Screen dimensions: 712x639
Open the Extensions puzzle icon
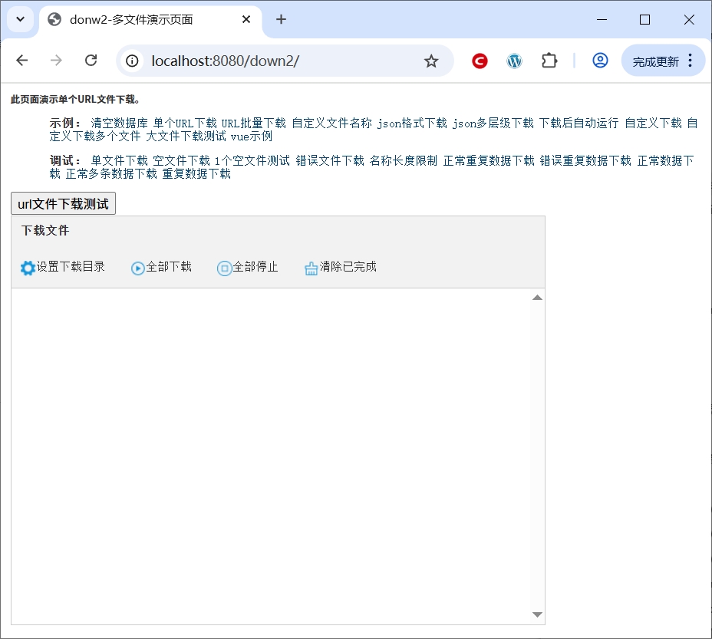tap(549, 61)
